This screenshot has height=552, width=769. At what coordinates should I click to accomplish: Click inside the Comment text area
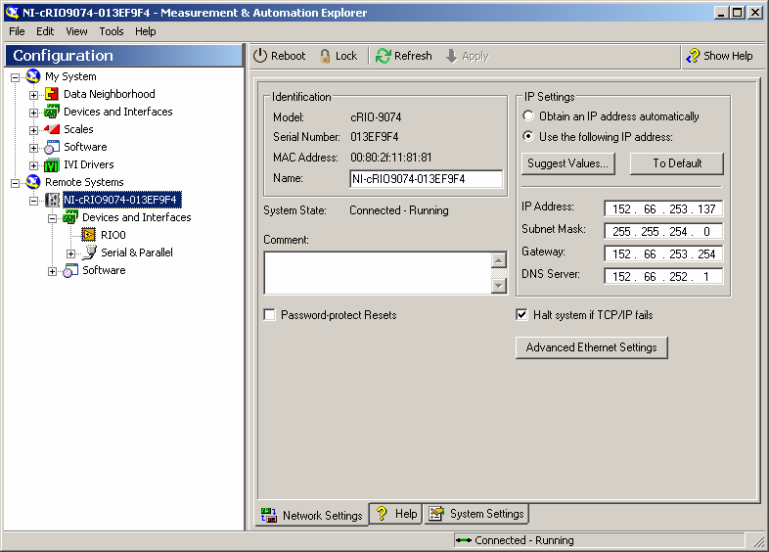(x=378, y=273)
